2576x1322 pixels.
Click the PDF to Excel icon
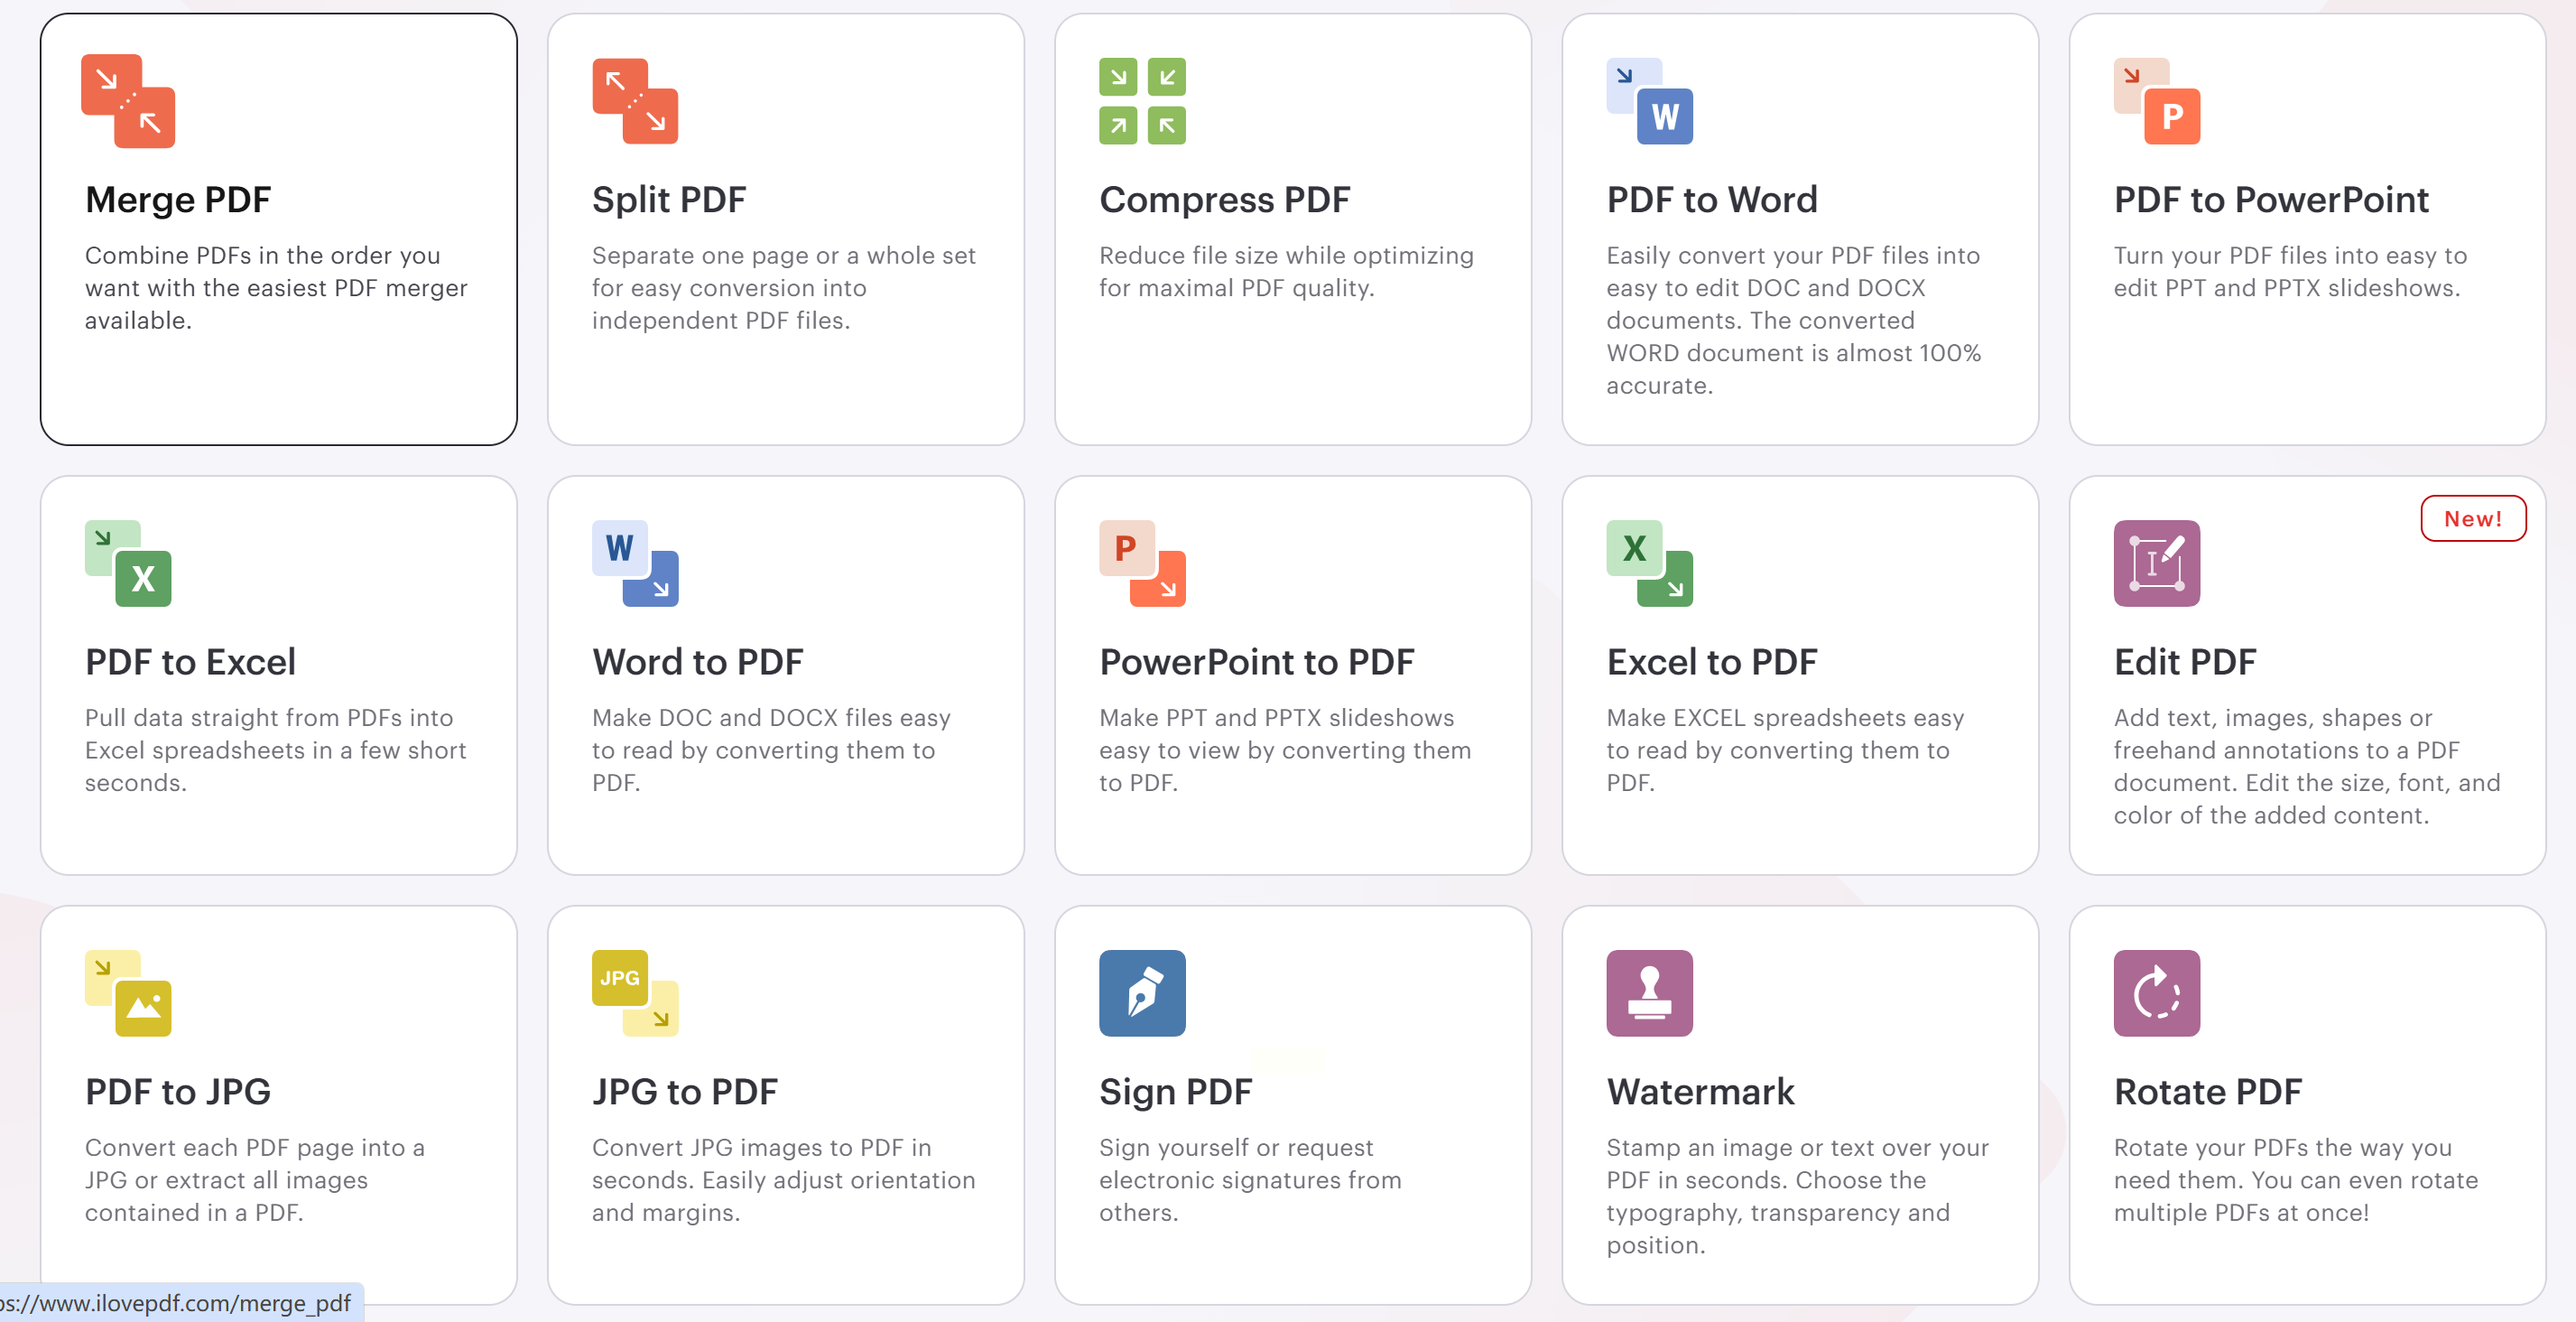tap(128, 563)
